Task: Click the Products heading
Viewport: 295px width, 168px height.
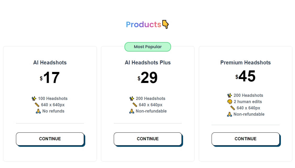Action: point(144,25)
